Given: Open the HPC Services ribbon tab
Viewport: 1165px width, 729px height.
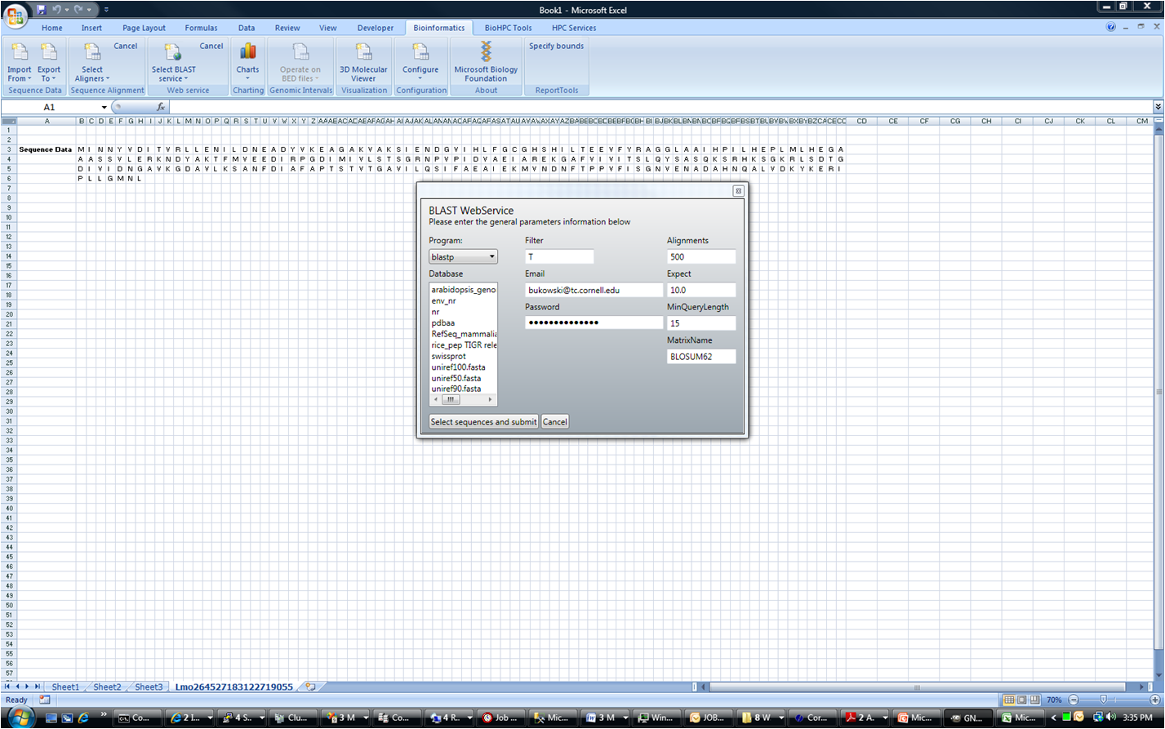Looking at the screenshot, I should (574, 28).
